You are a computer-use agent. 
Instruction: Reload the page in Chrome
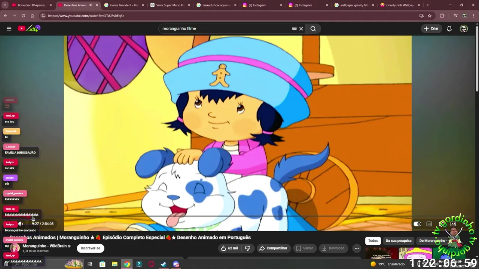click(x=23, y=16)
